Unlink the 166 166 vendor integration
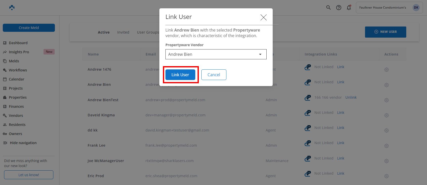The width and height of the screenshot is (427, 185). [351, 97]
